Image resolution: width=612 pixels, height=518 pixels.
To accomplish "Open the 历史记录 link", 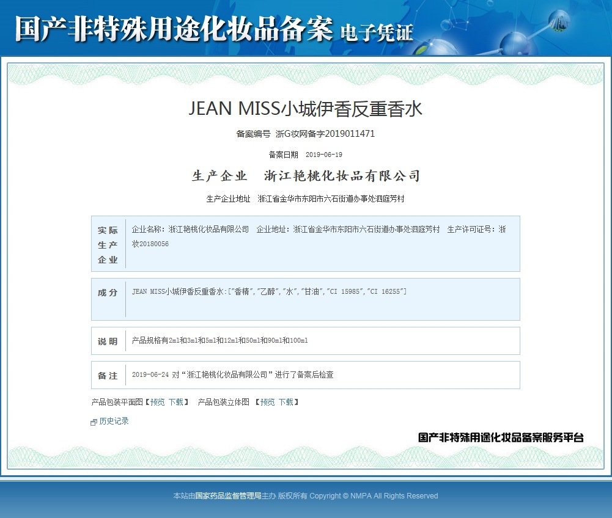I will coord(114,421).
